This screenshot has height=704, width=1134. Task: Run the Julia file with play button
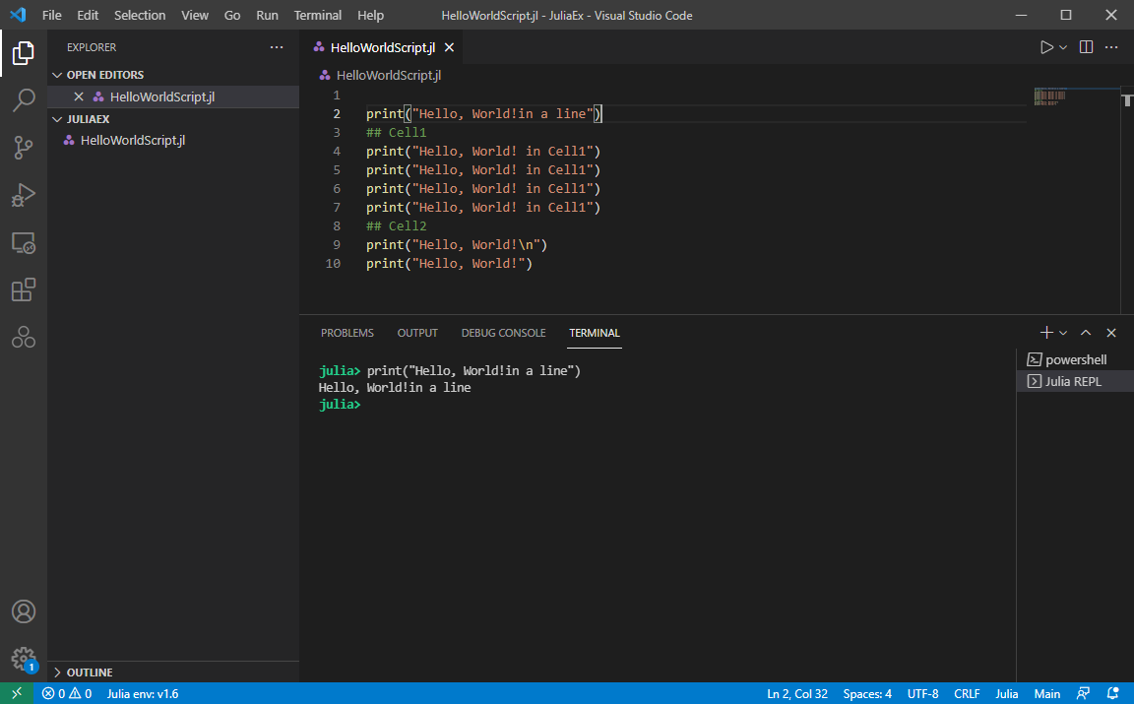coord(1045,47)
